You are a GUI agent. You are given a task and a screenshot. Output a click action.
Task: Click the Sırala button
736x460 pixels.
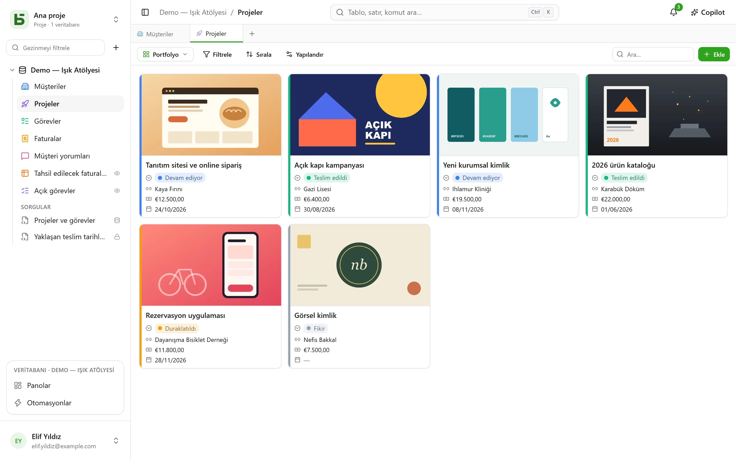point(259,54)
